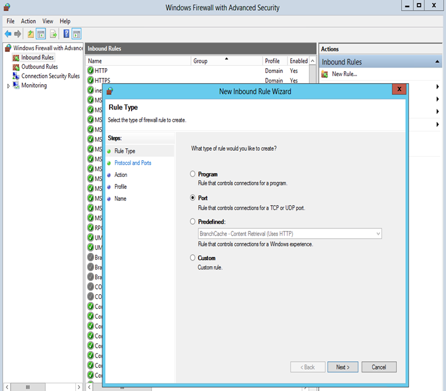Image resolution: width=446 pixels, height=391 pixels.
Task: Open the File menu
Action: [x=11, y=21]
